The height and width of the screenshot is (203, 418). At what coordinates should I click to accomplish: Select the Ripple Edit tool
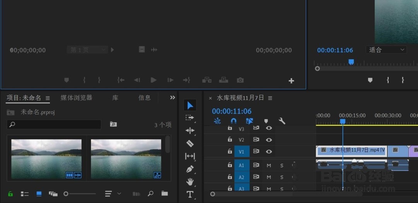(190, 131)
